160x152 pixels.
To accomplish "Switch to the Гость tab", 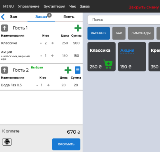I will (x=69, y=17).
